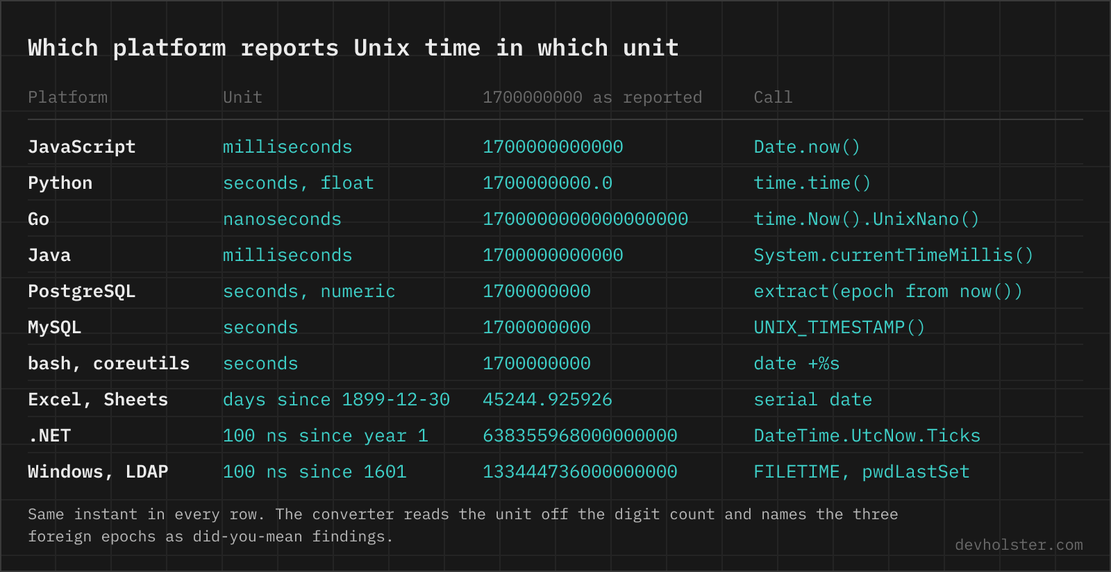This screenshot has width=1111, height=572.
Task: Click the 'MySQL' platform name
Action: [55, 328]
